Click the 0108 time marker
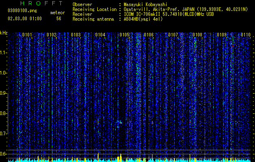The width and height of the screenshot is (255, 162). click(197, 35)
